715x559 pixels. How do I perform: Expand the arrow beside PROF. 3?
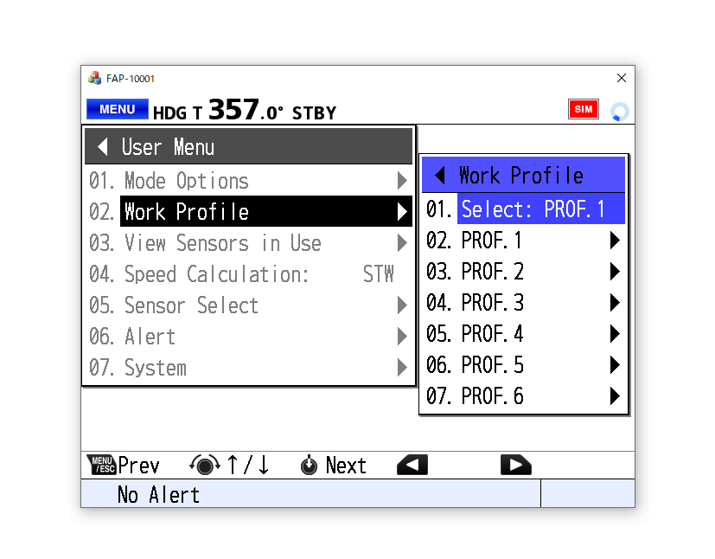[615, 302]
